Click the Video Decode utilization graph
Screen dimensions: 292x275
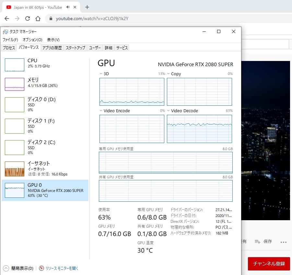[x=199, y=129]
